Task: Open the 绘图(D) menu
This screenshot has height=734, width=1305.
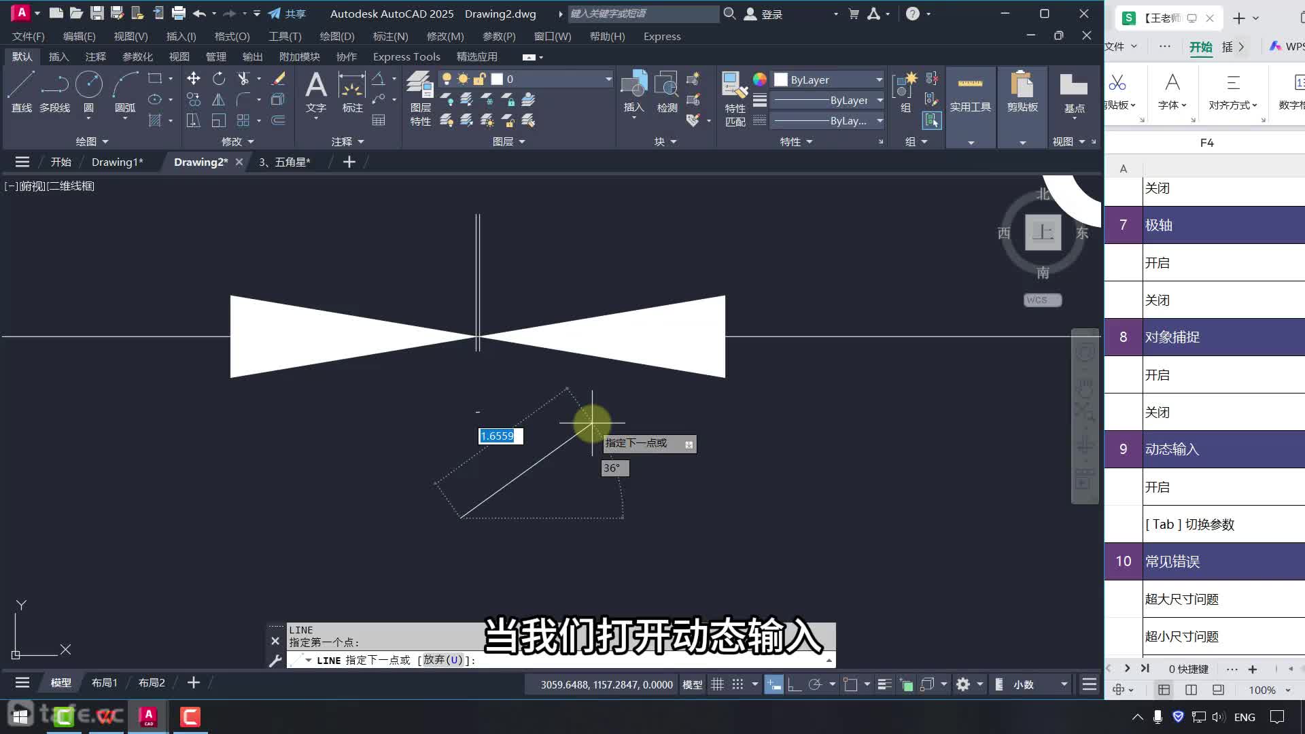Action: pos(337,36)
